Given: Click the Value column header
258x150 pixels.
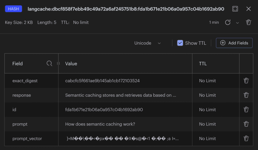Looking at the screenshot, I should [71, 64].
